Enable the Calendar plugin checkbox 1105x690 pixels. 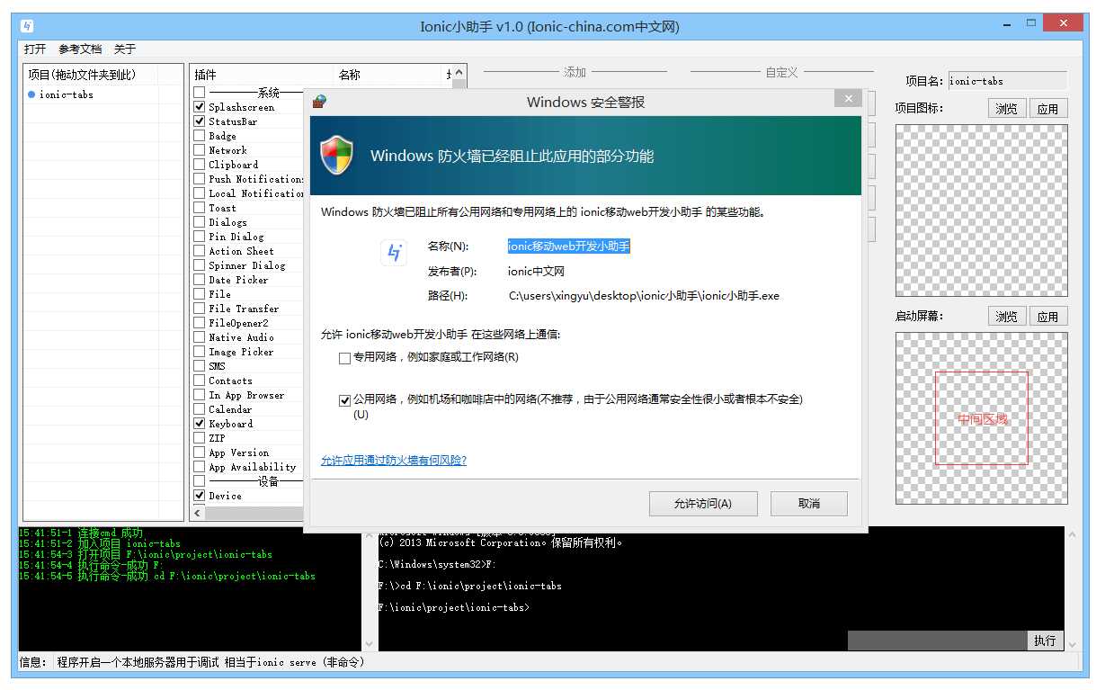coord(200,409)
